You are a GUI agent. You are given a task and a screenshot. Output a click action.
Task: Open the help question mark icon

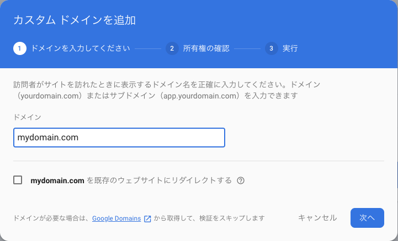pos(241,180)
